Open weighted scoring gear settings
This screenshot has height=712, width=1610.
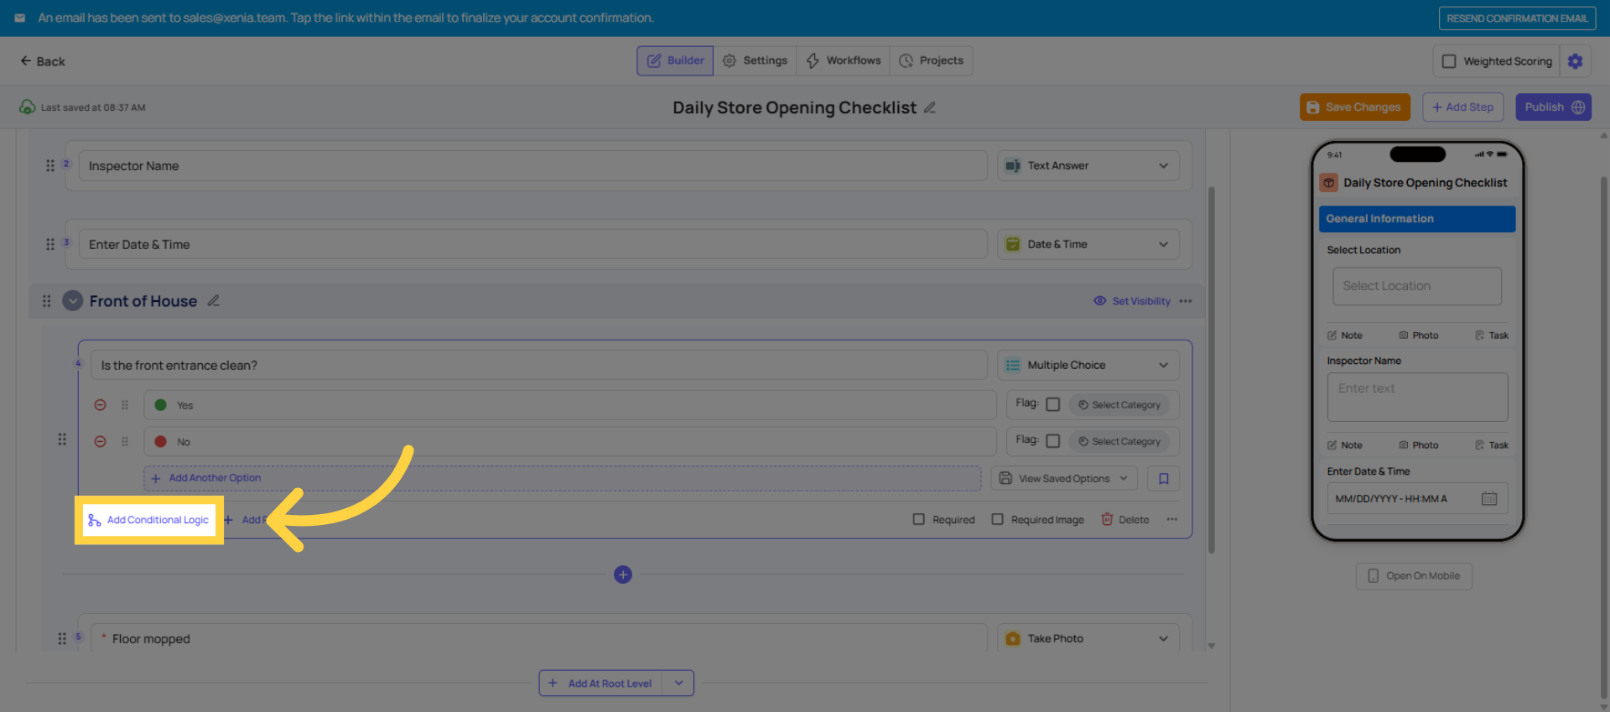pyautogui.click(x=1575, y=61)
